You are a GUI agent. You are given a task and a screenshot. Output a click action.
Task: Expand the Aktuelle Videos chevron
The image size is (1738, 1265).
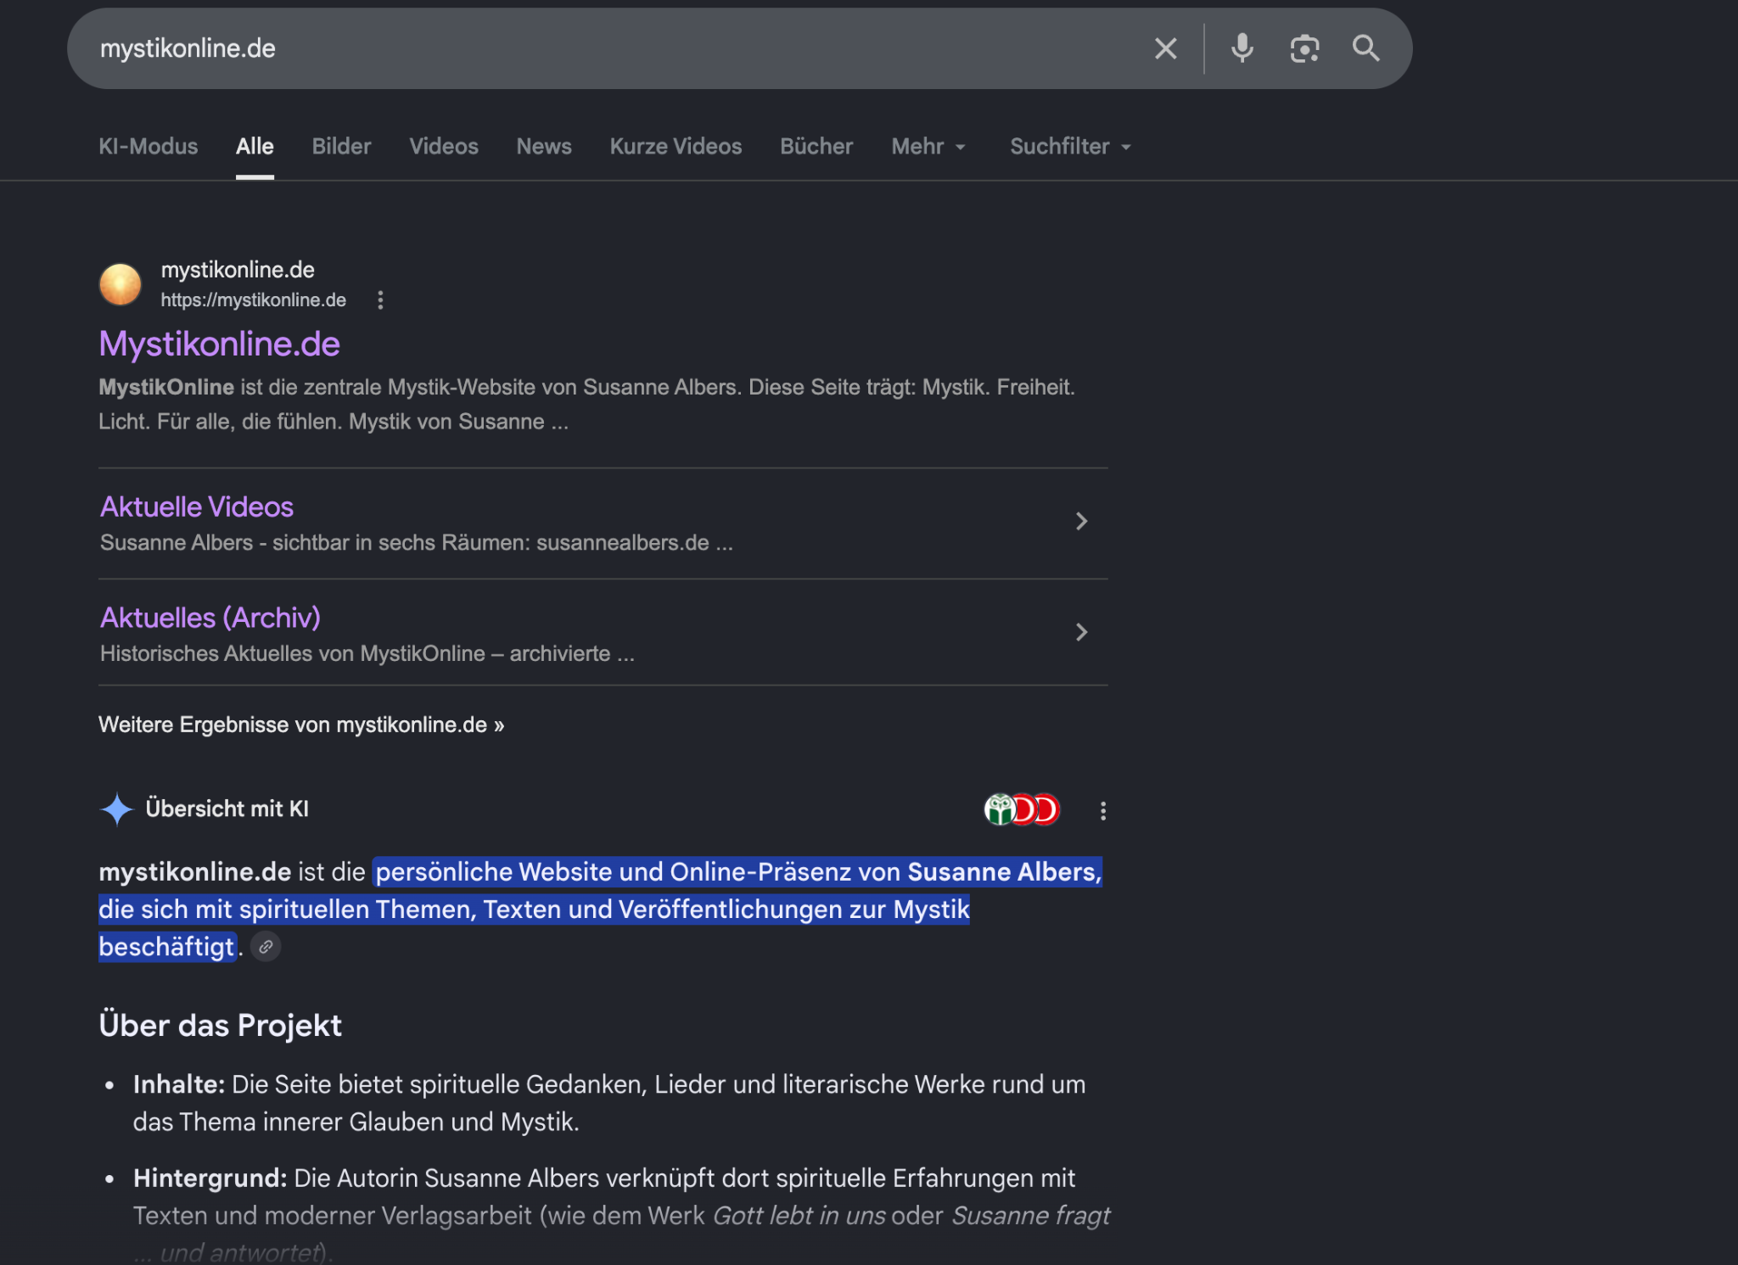1081,521
